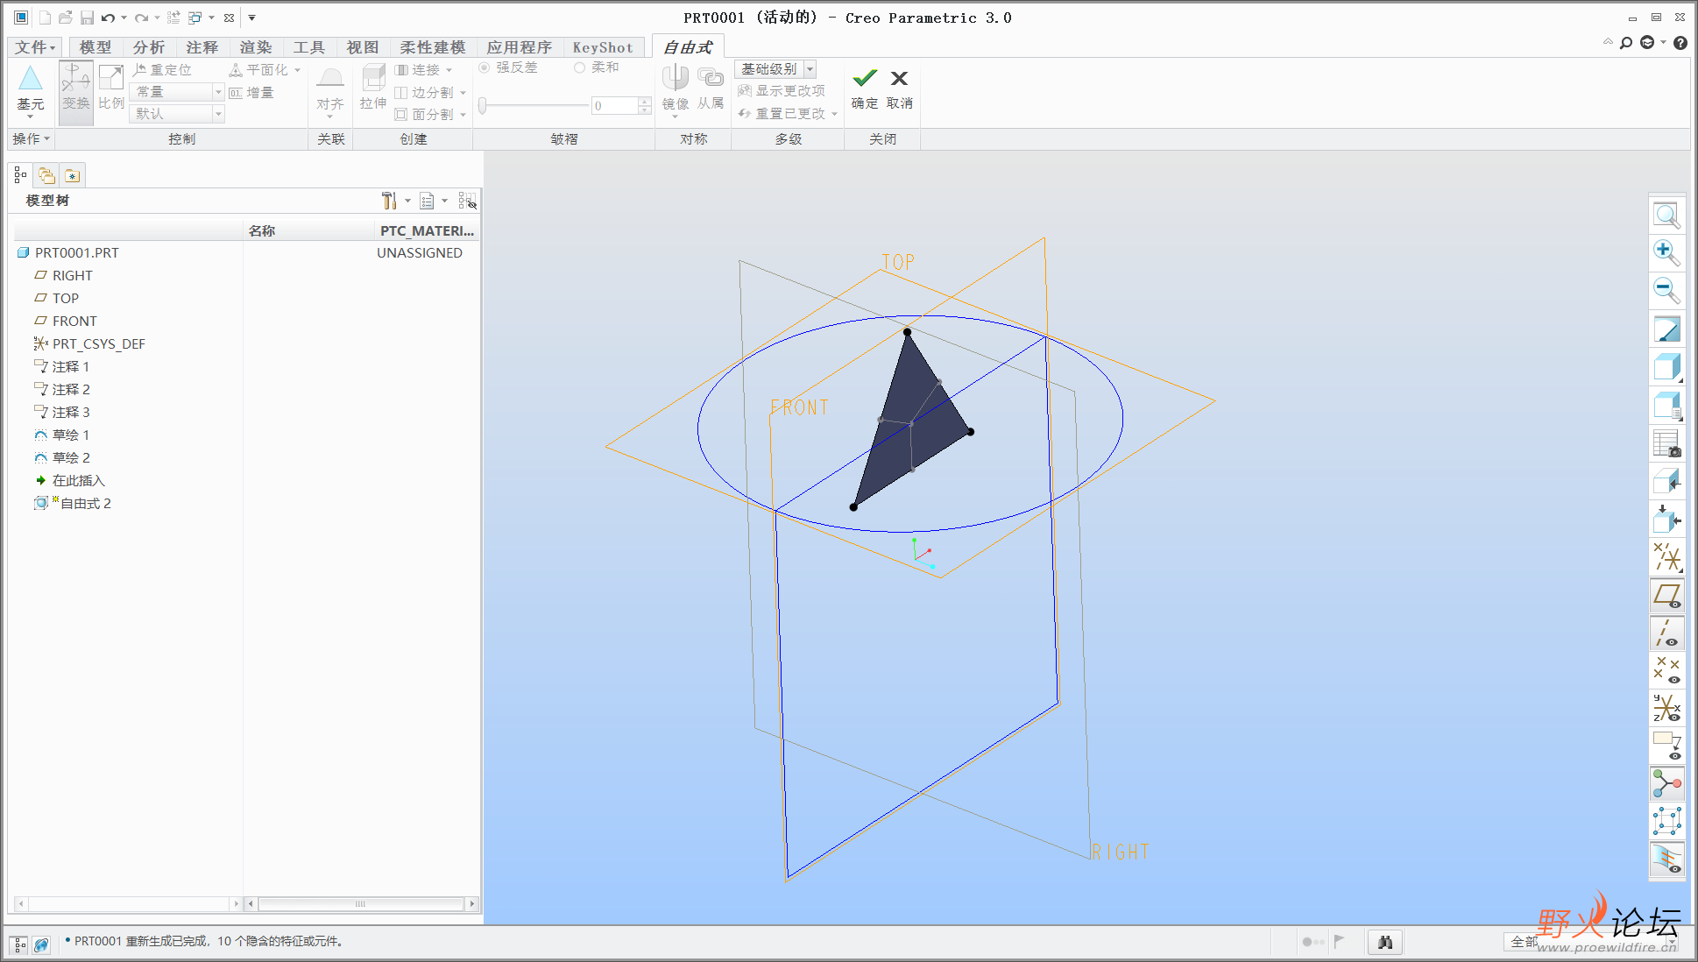The width and height of the screenshot is (1698, 962).
Task: Toggle coordinate system display visibility
Action: point(1666,708)
